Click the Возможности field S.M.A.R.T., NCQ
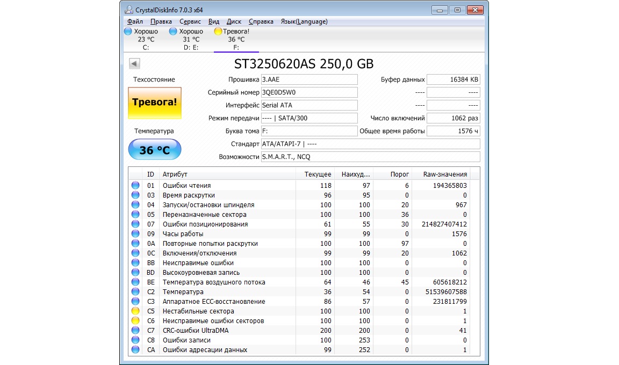 [370, 157]
